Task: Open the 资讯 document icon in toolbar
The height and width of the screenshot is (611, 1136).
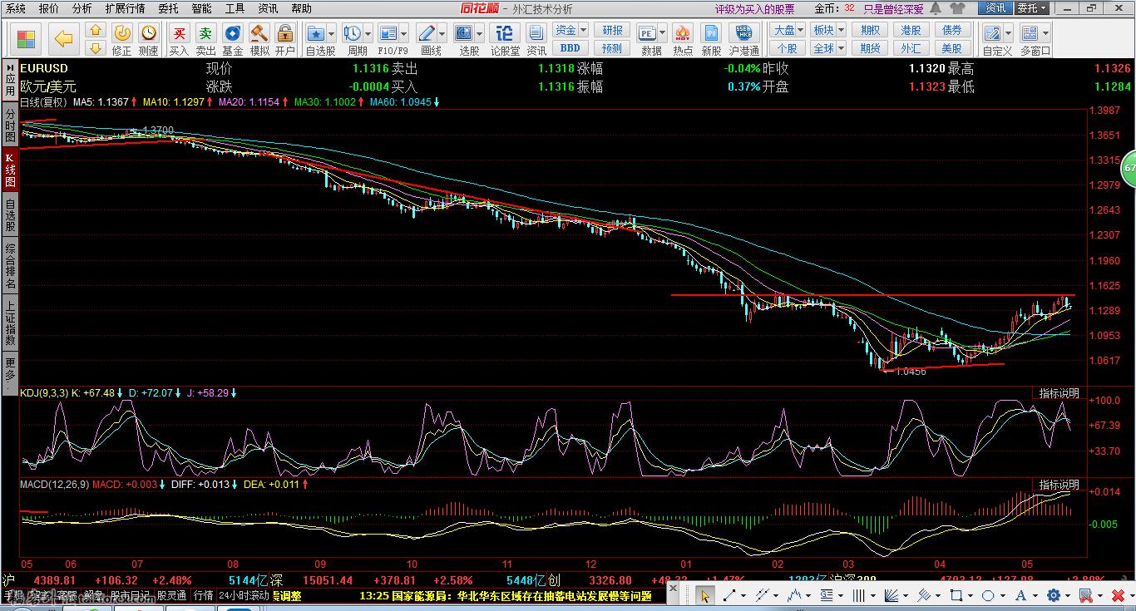Action: (x=536, y=33)
